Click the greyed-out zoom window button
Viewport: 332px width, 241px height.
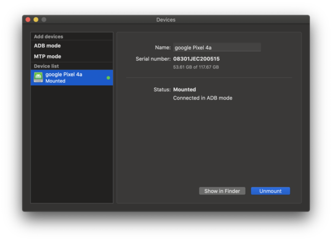(44, 20)
